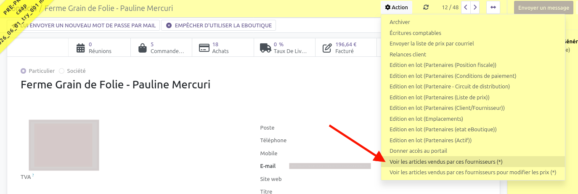The height and width of the screenshot is (194, 578).
Task: Click the truck icon for Taux de livraison
Action: (265, 48)
